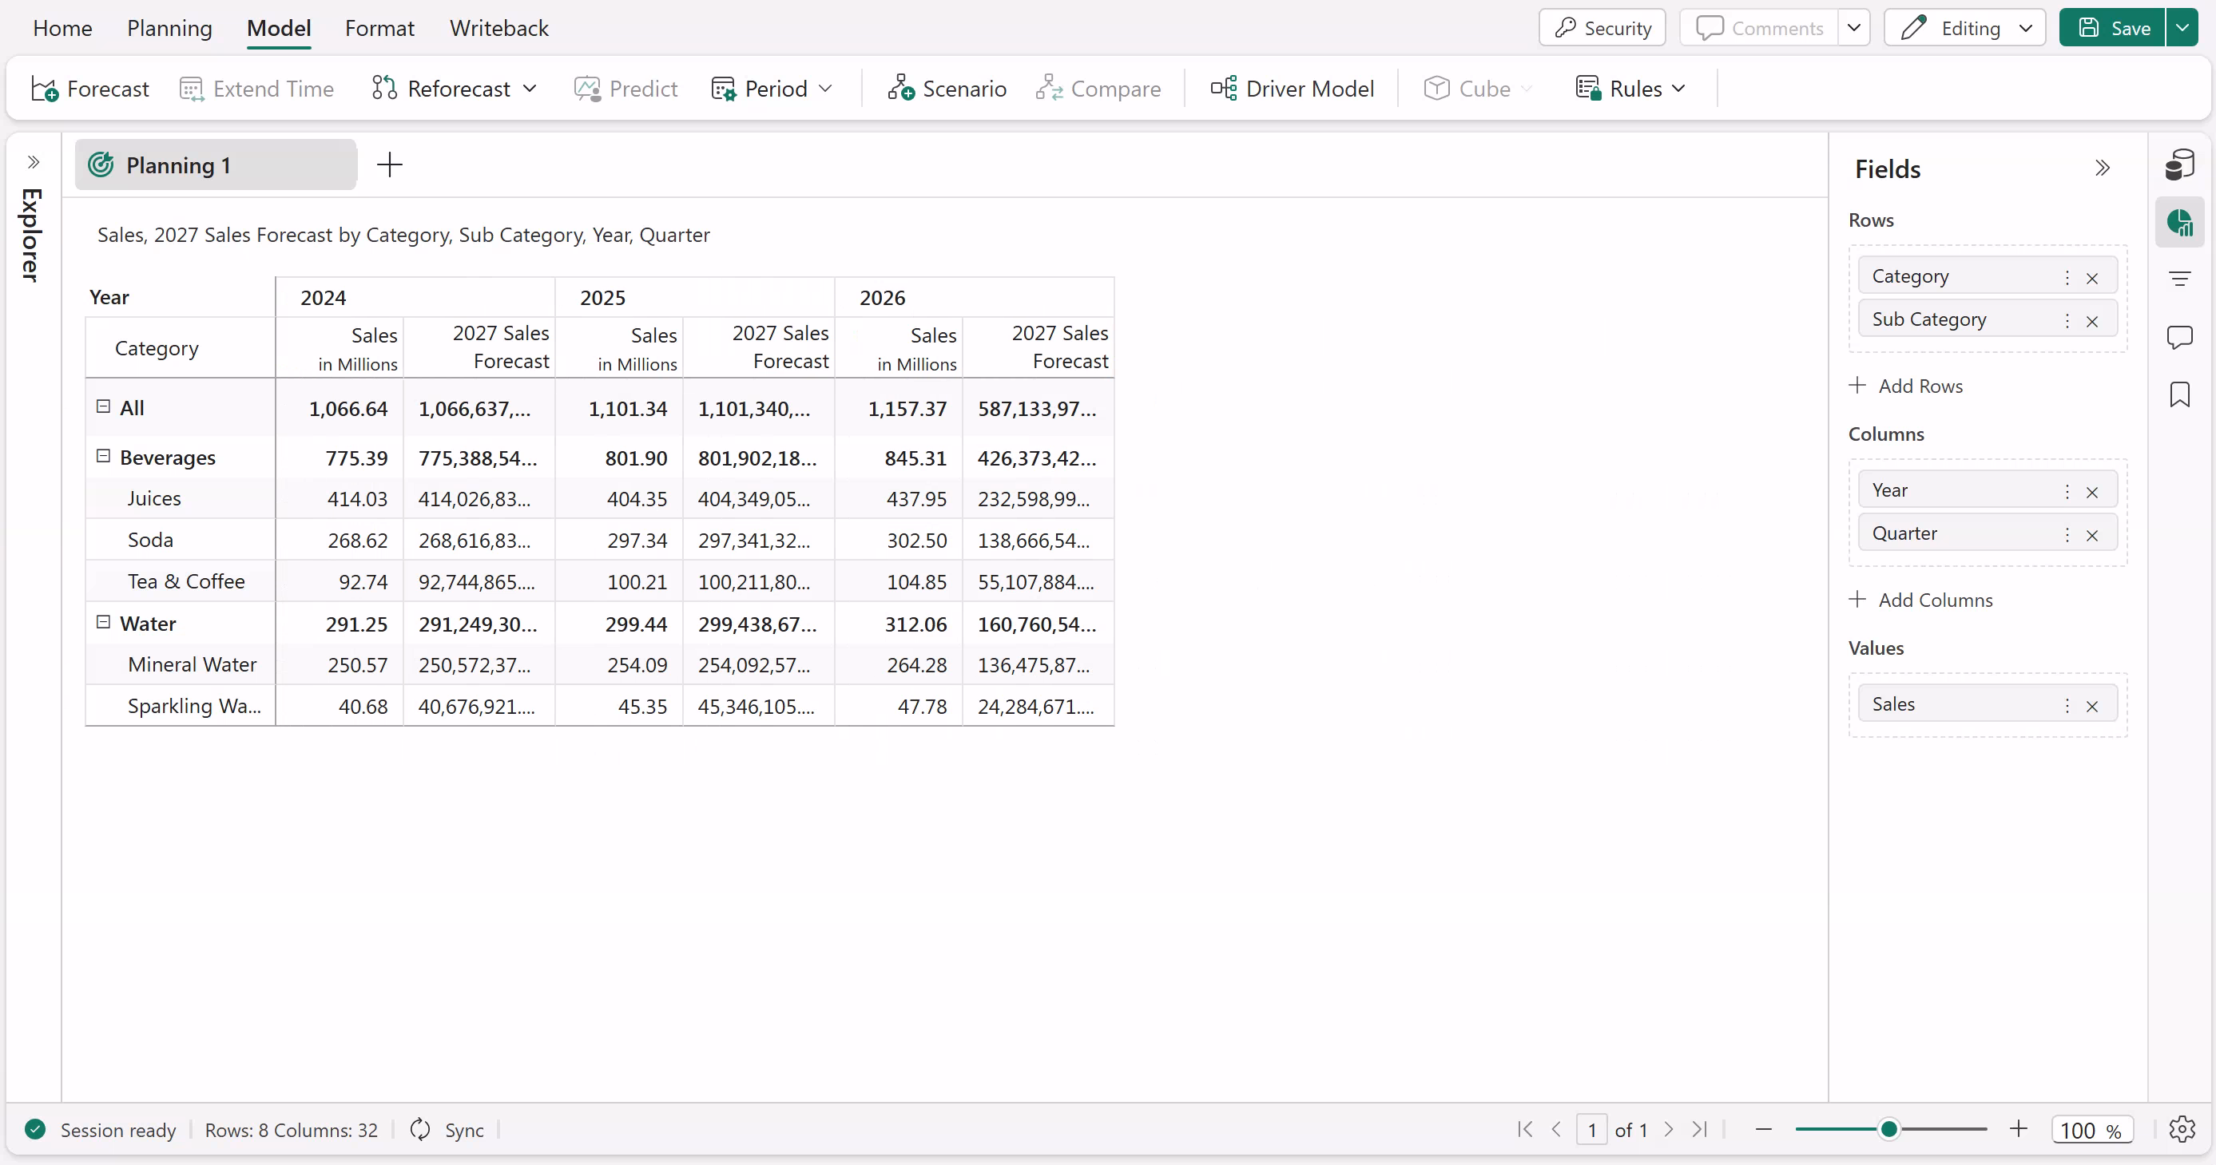Open the settings gear in status bar
The image size is (2216, 1165).
(x=2182, y=1129)
